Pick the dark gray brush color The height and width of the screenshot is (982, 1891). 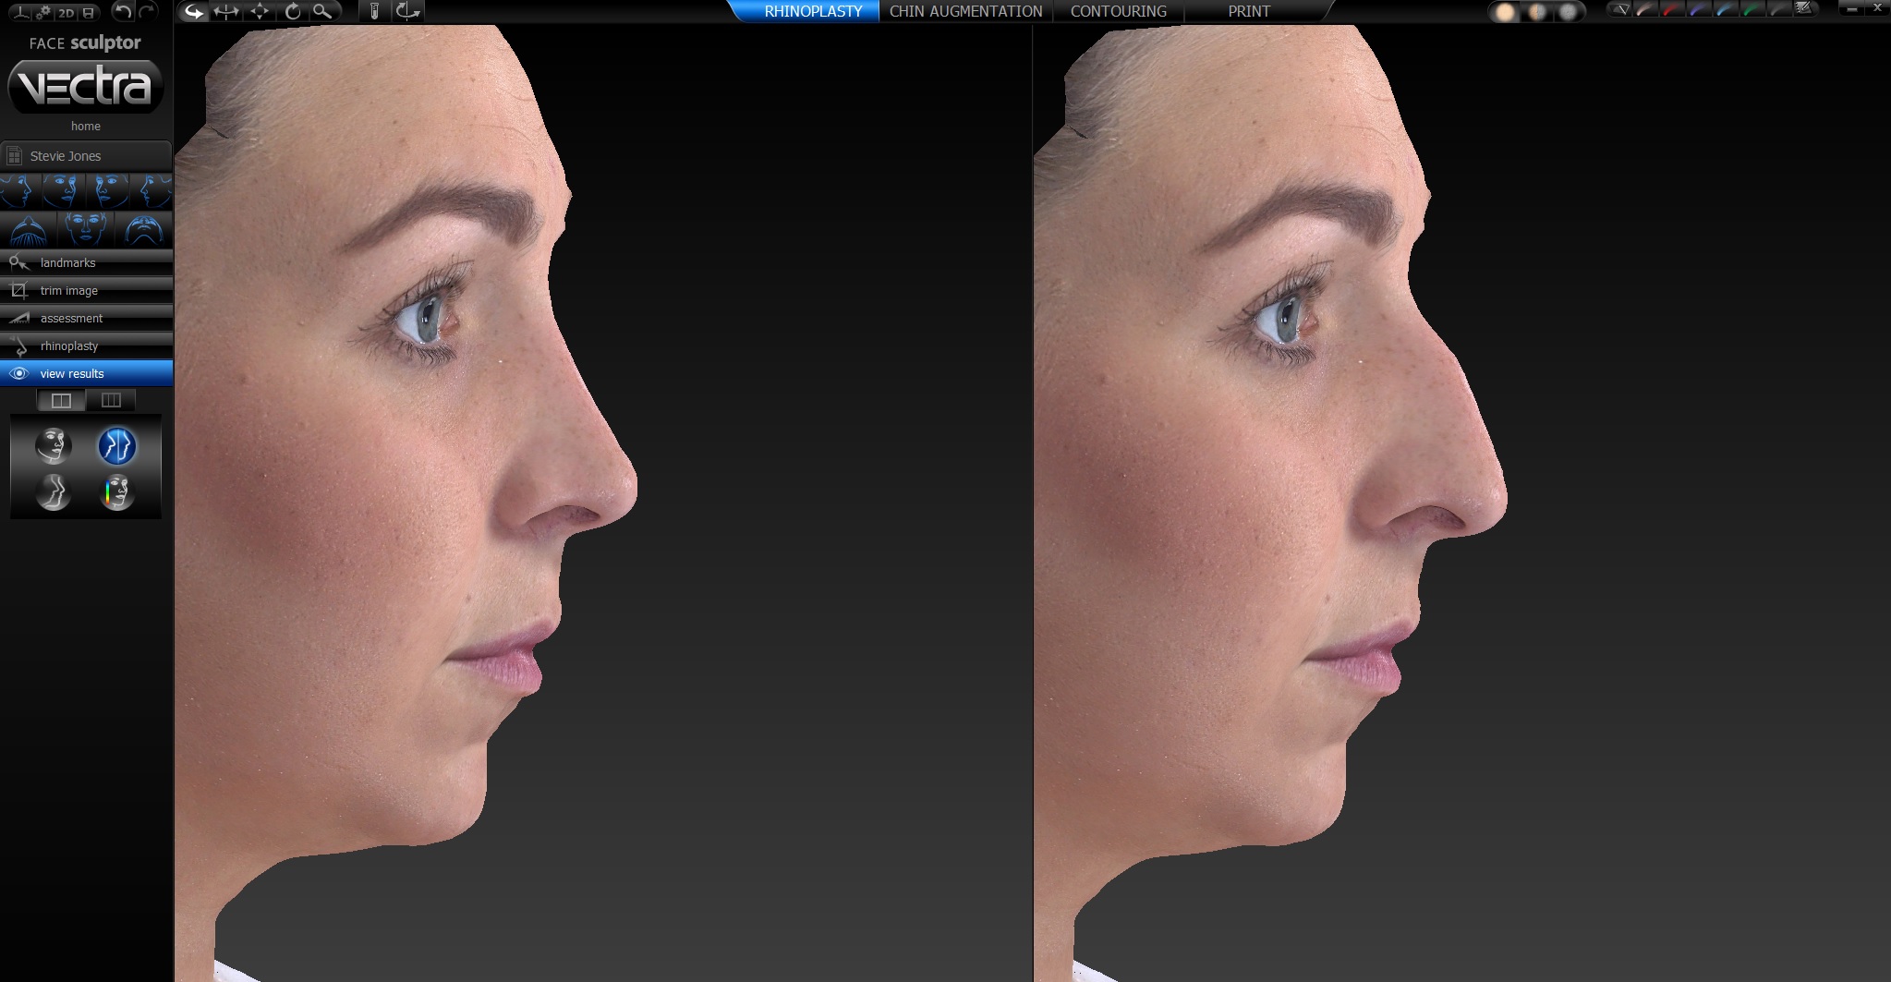(1778, 9)
